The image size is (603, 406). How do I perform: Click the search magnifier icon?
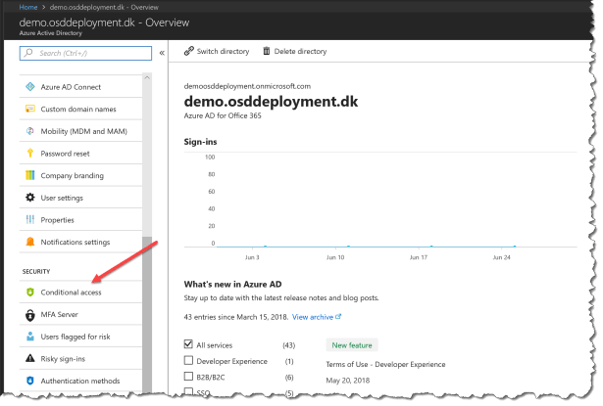[x=28, y=53]
